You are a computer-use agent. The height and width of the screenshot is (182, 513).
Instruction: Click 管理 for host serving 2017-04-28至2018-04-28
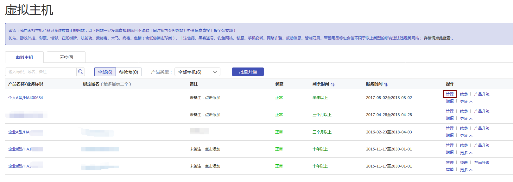tap(450, 111)
